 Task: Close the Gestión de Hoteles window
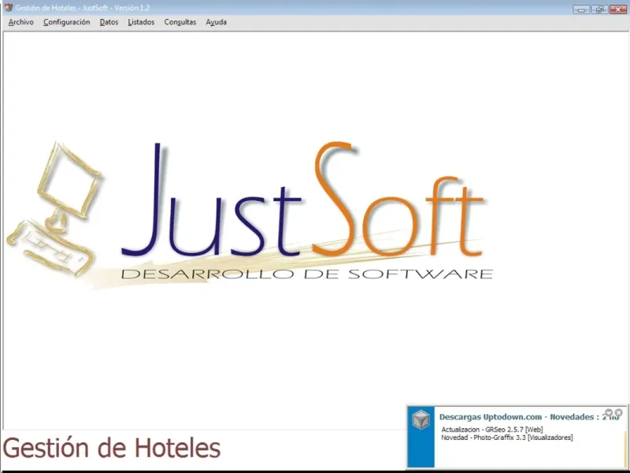click(618, 9)
